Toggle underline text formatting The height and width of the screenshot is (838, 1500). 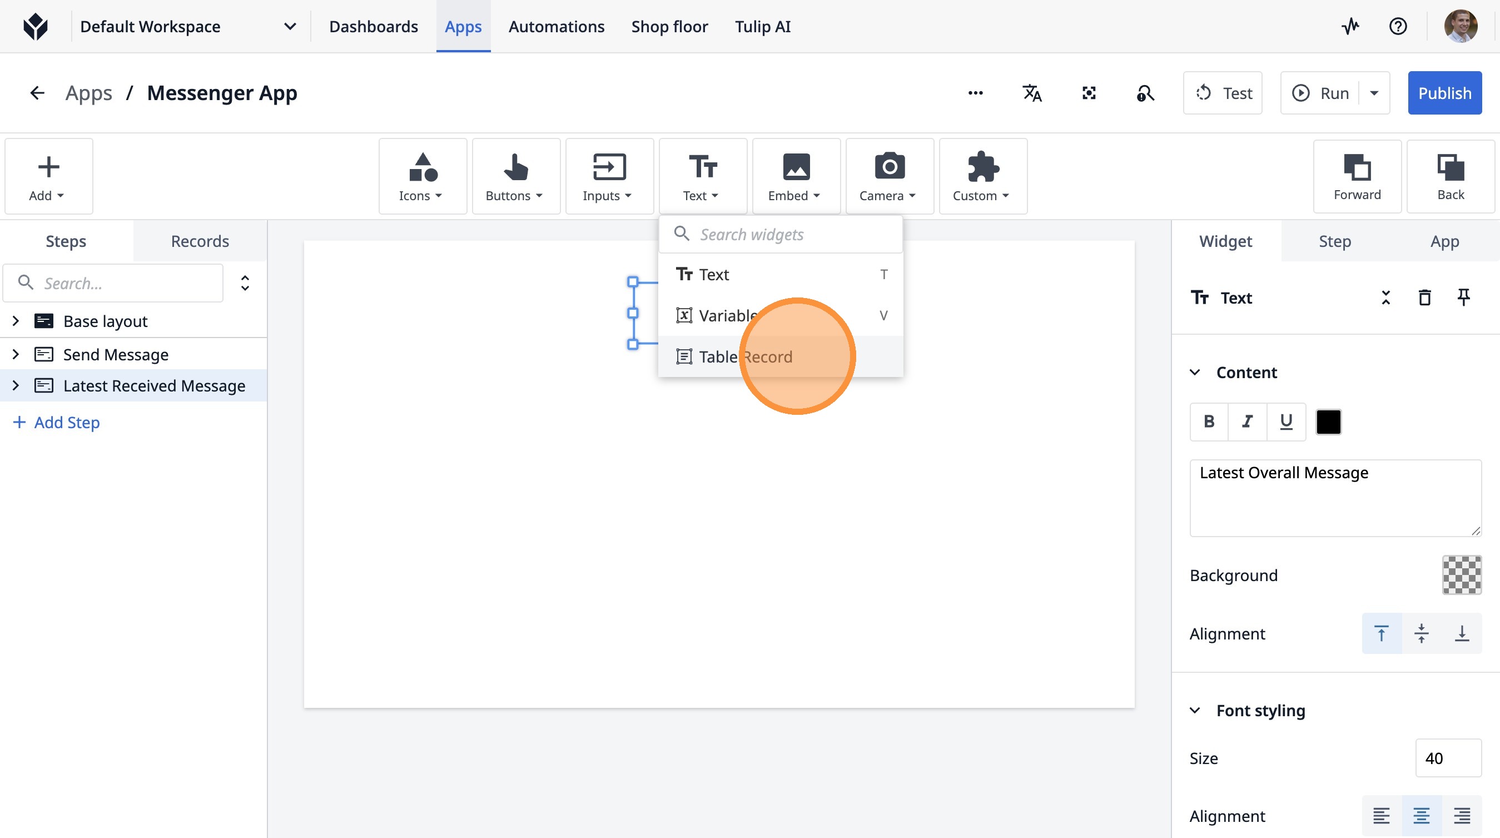tap(1286, 421)
